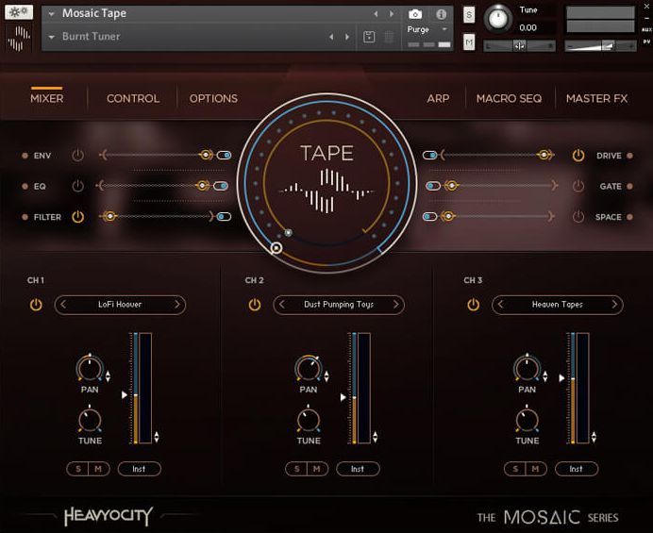Click the CH 3 TUNE knob

[527, 420]
